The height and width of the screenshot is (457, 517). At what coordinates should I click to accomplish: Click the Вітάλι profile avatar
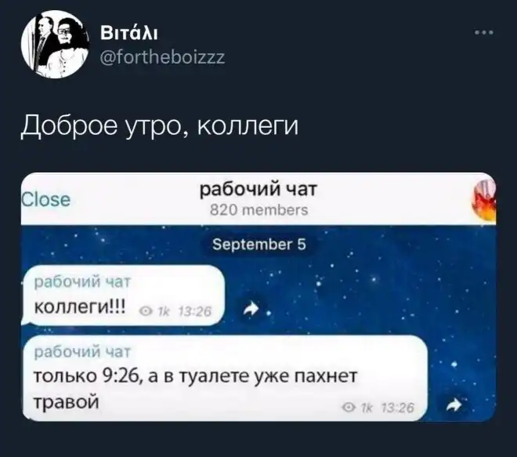pyautogui.click(x=55, y=44)
